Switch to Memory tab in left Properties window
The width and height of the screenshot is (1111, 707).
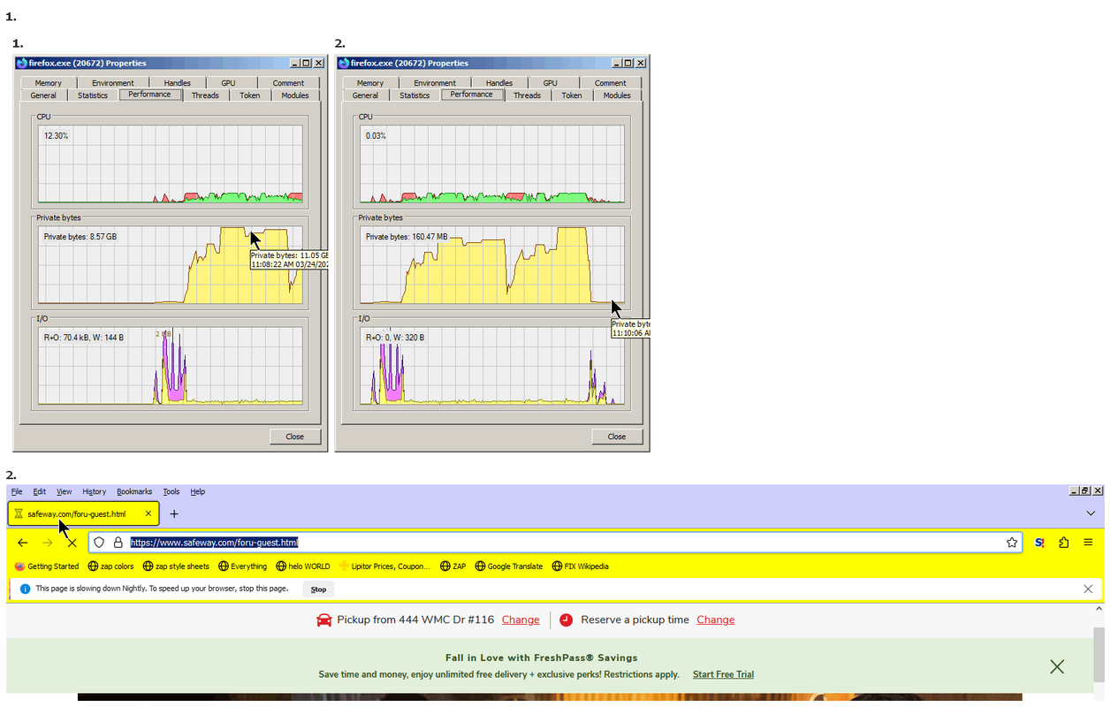(x=49, y=83)
